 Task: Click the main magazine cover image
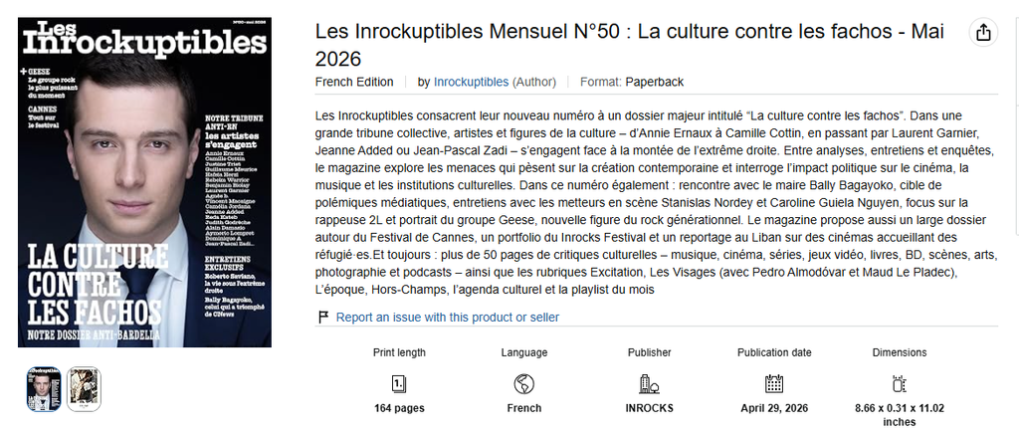click(145, 182)
